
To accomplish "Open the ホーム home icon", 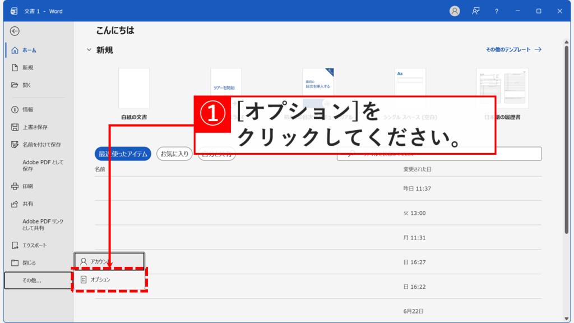I will [x=15, y=50].
